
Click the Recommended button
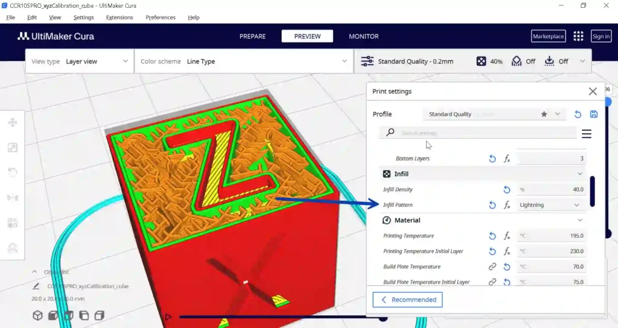407,300
